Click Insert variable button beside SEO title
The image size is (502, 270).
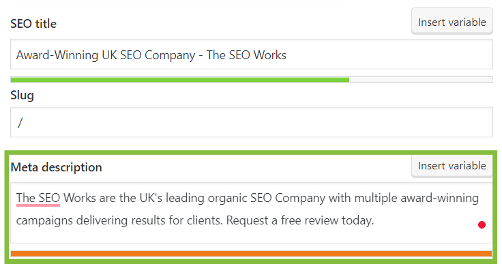[452, 21]
